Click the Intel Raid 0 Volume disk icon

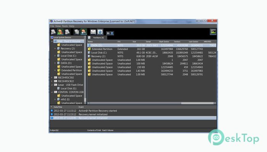pyautogui.click(x=55, y=41)
